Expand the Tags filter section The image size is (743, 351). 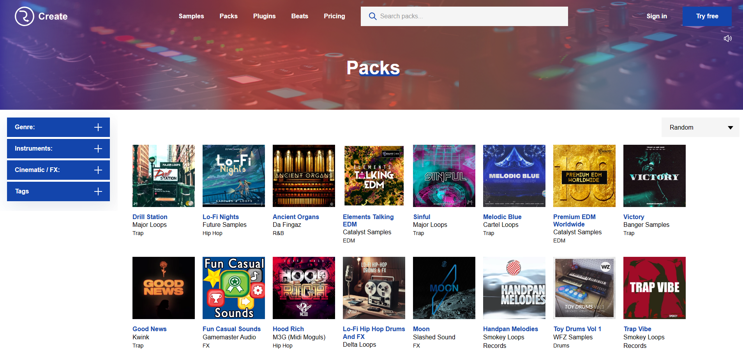(98, 191)
